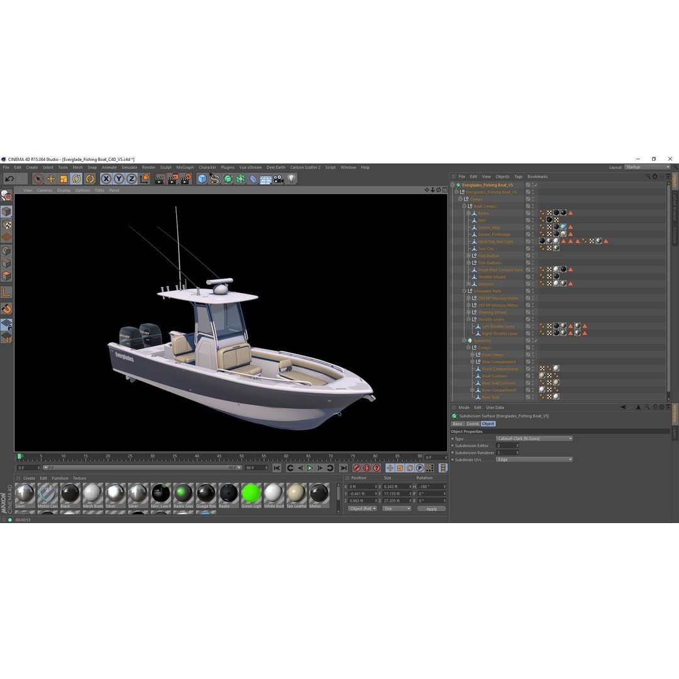Toggle the X axis lock
Image resolution: width=679 pixels, height=679 pixels.
click(x=106, y=179)
